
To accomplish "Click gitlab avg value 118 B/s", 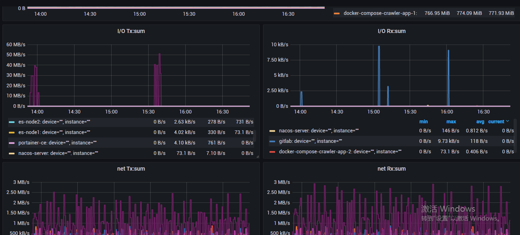I will point(479,141).
